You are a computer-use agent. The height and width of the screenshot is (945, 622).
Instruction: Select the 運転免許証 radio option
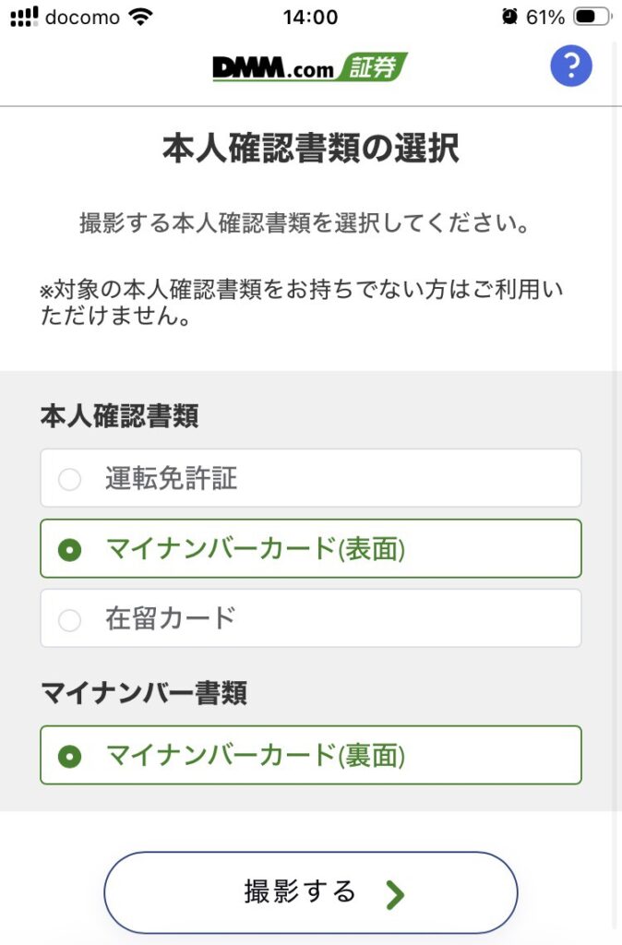pos(69,479)
